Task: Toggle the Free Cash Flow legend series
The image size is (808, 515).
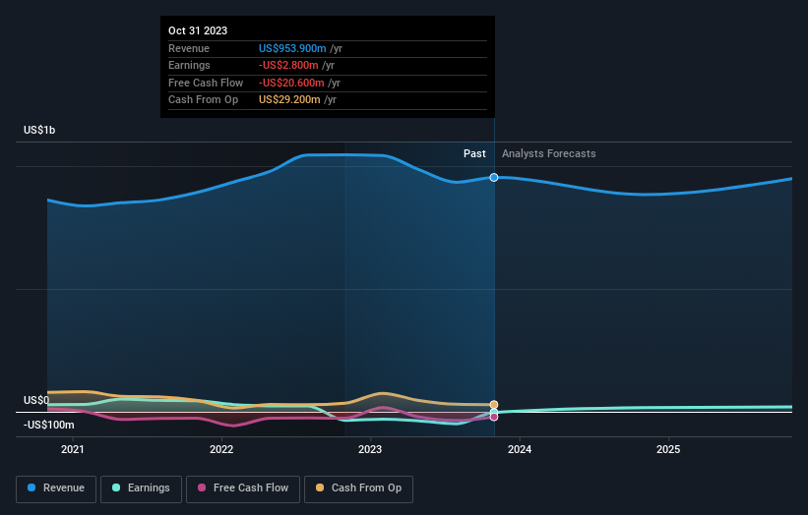Action: point(243,488)
